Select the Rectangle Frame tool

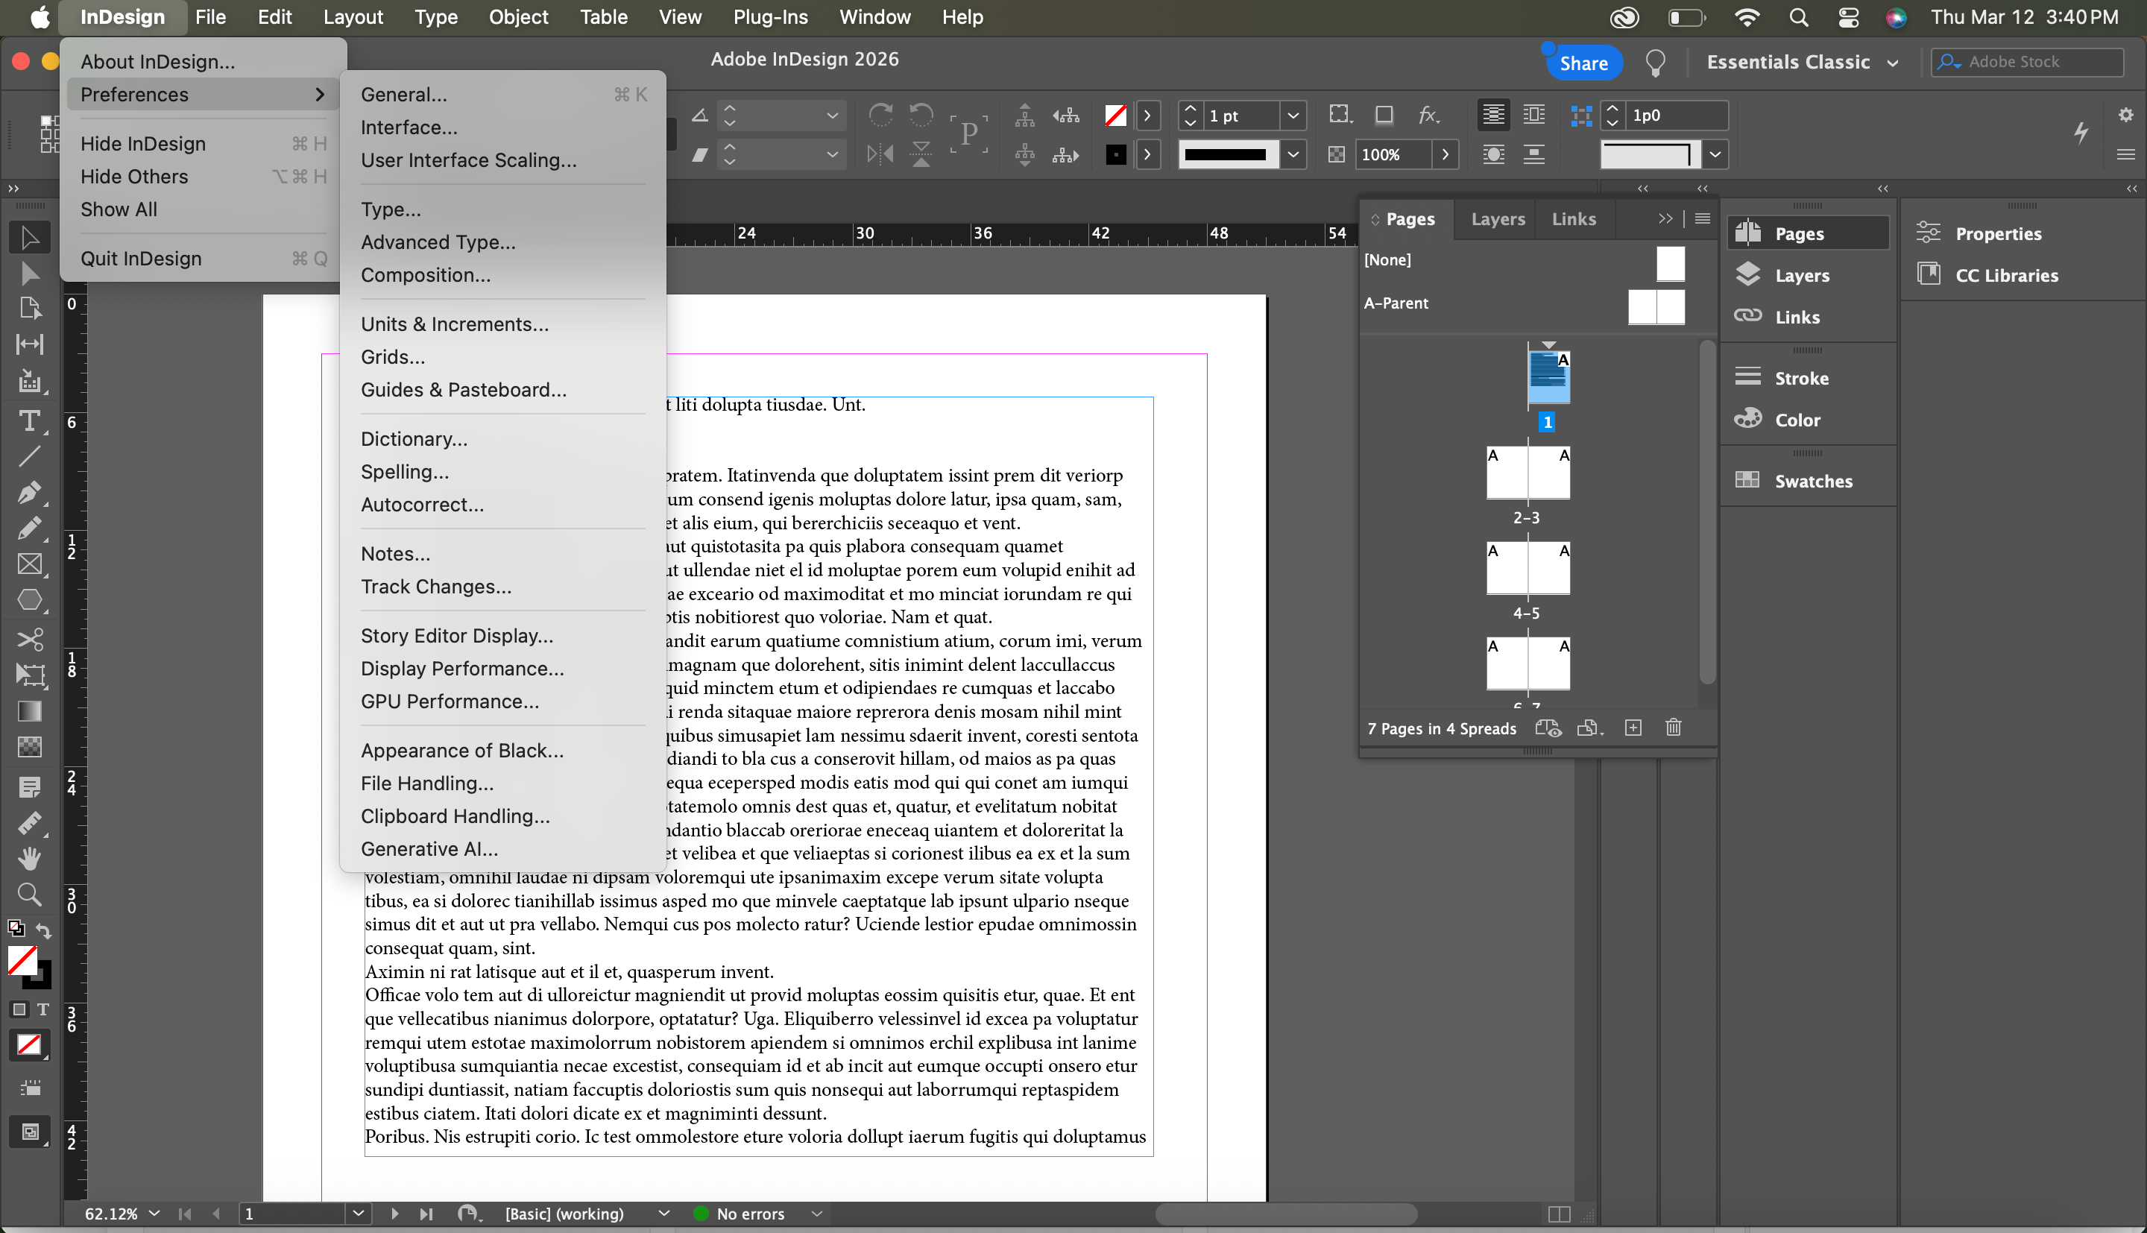29,564
